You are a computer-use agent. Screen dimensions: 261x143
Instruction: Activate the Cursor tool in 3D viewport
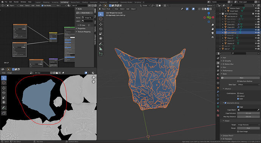tap(101, 19)
